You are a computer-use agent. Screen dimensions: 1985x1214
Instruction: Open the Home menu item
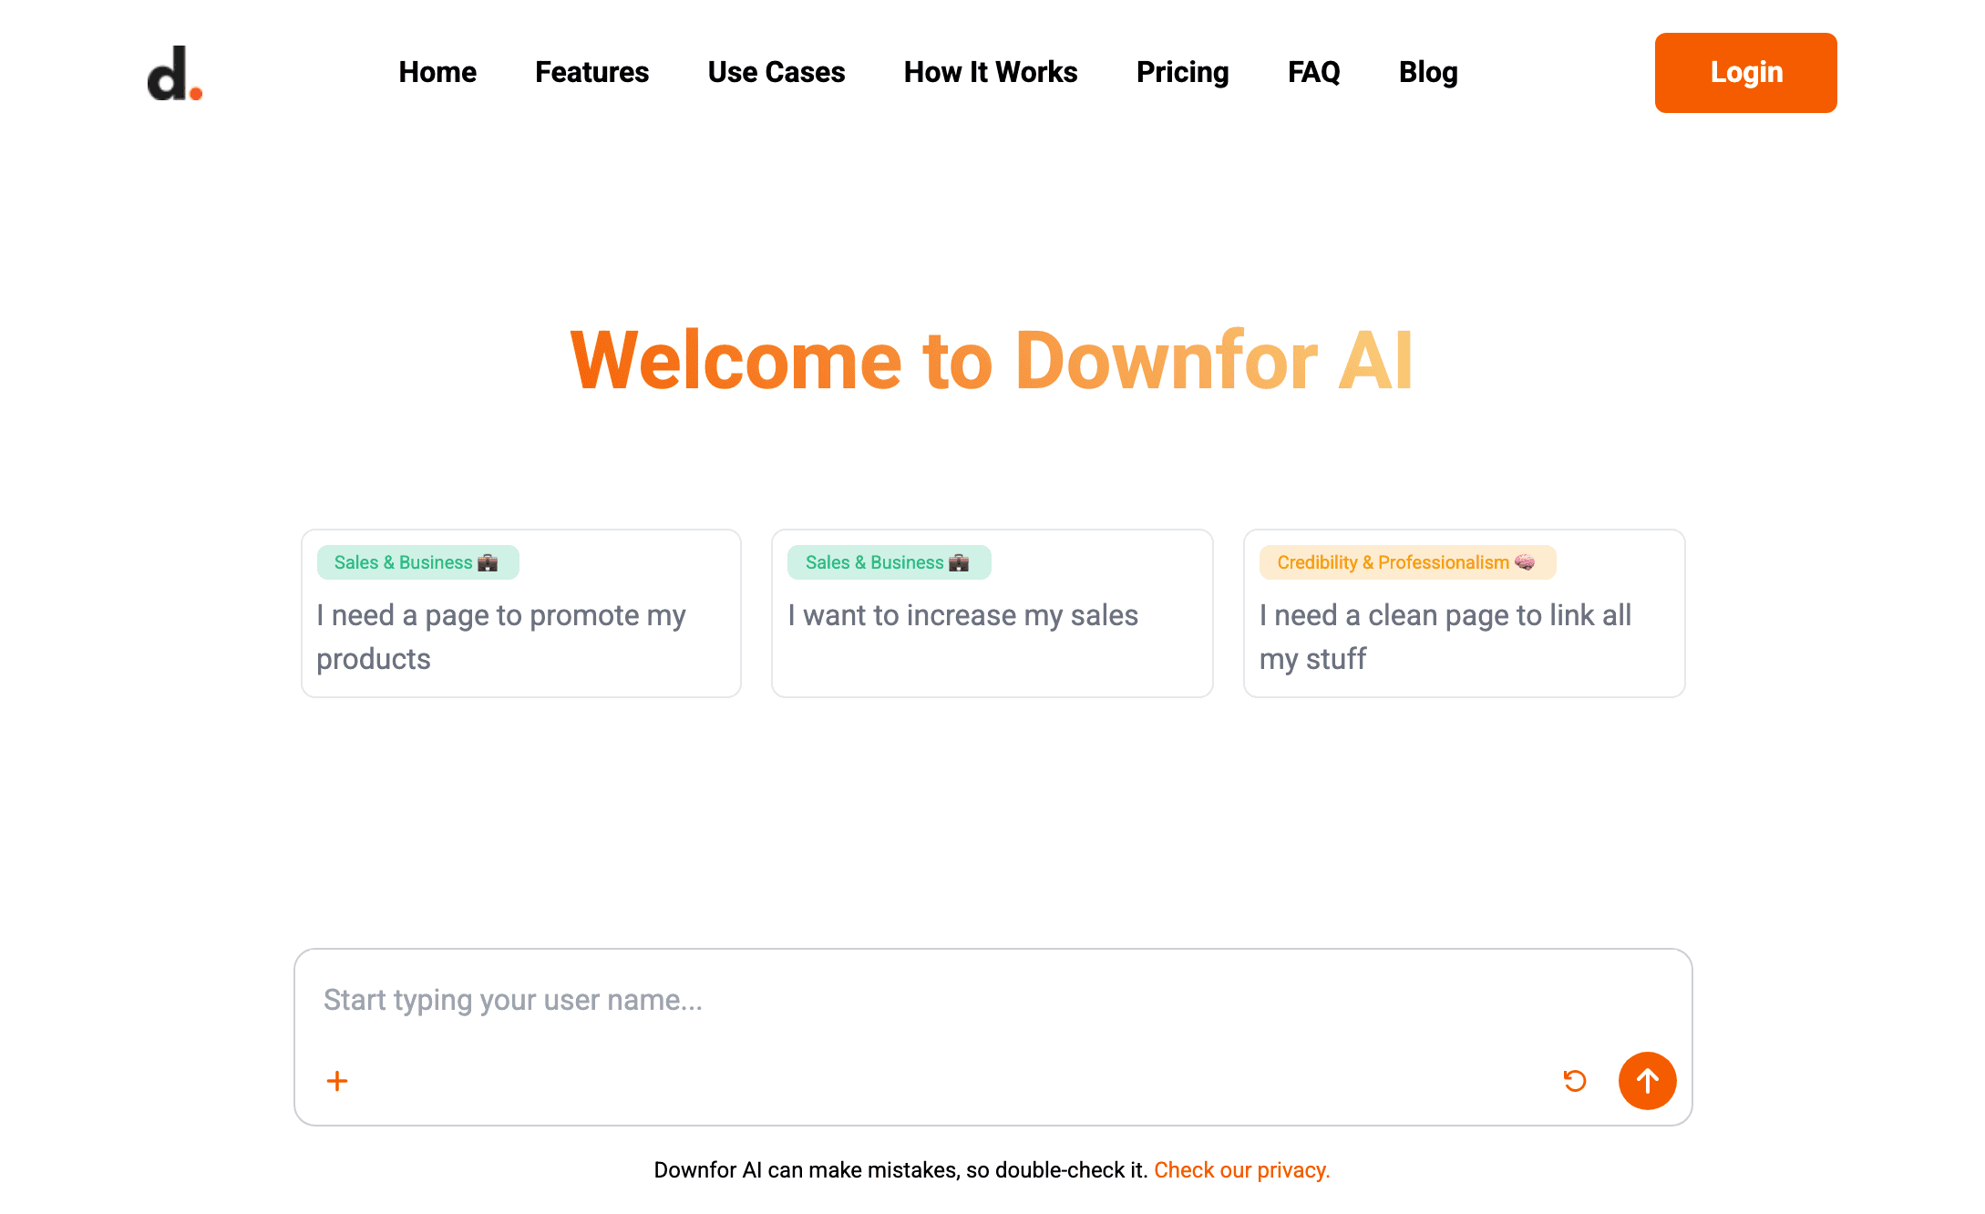coord(437,72)
